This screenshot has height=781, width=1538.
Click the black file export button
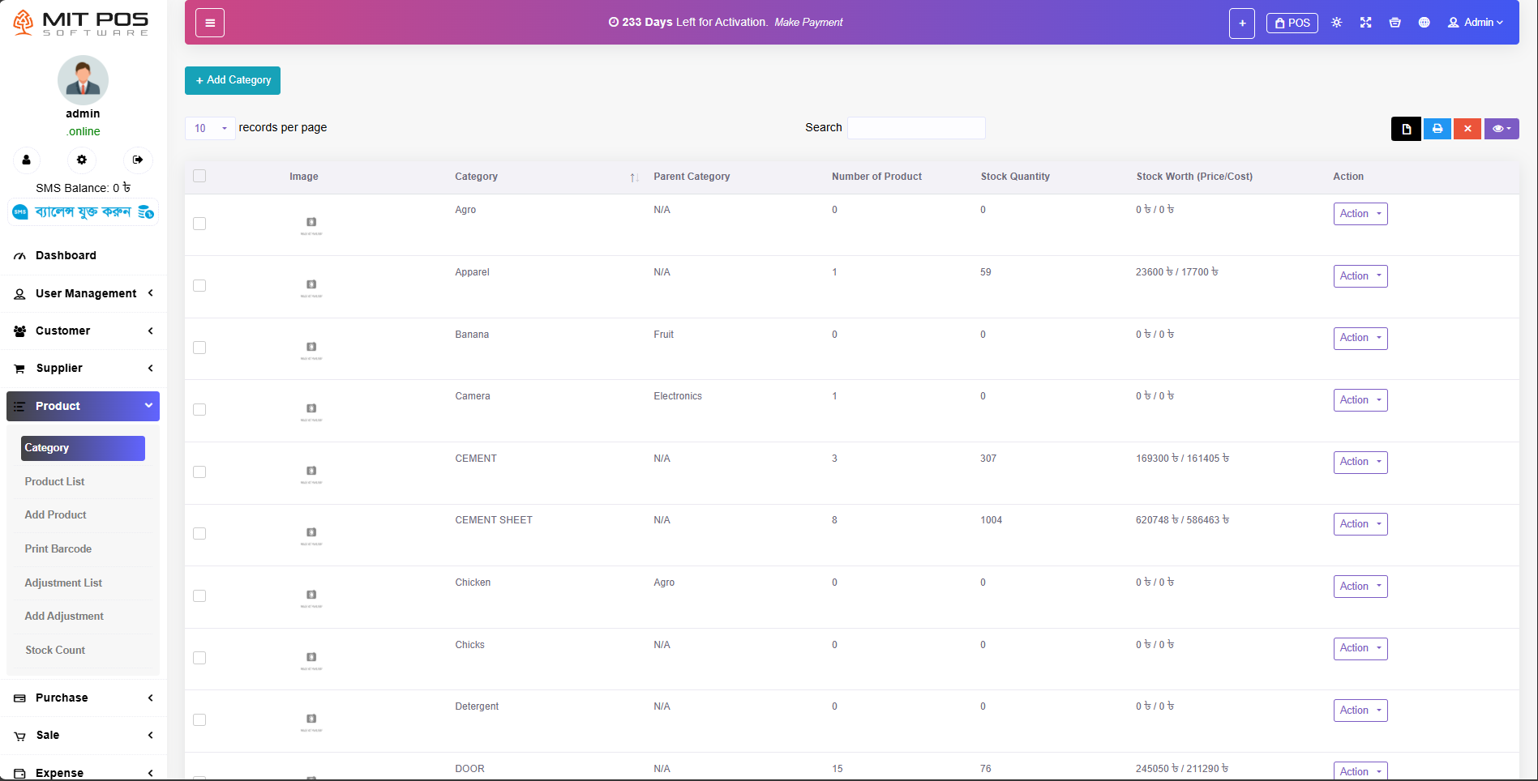1406,129
